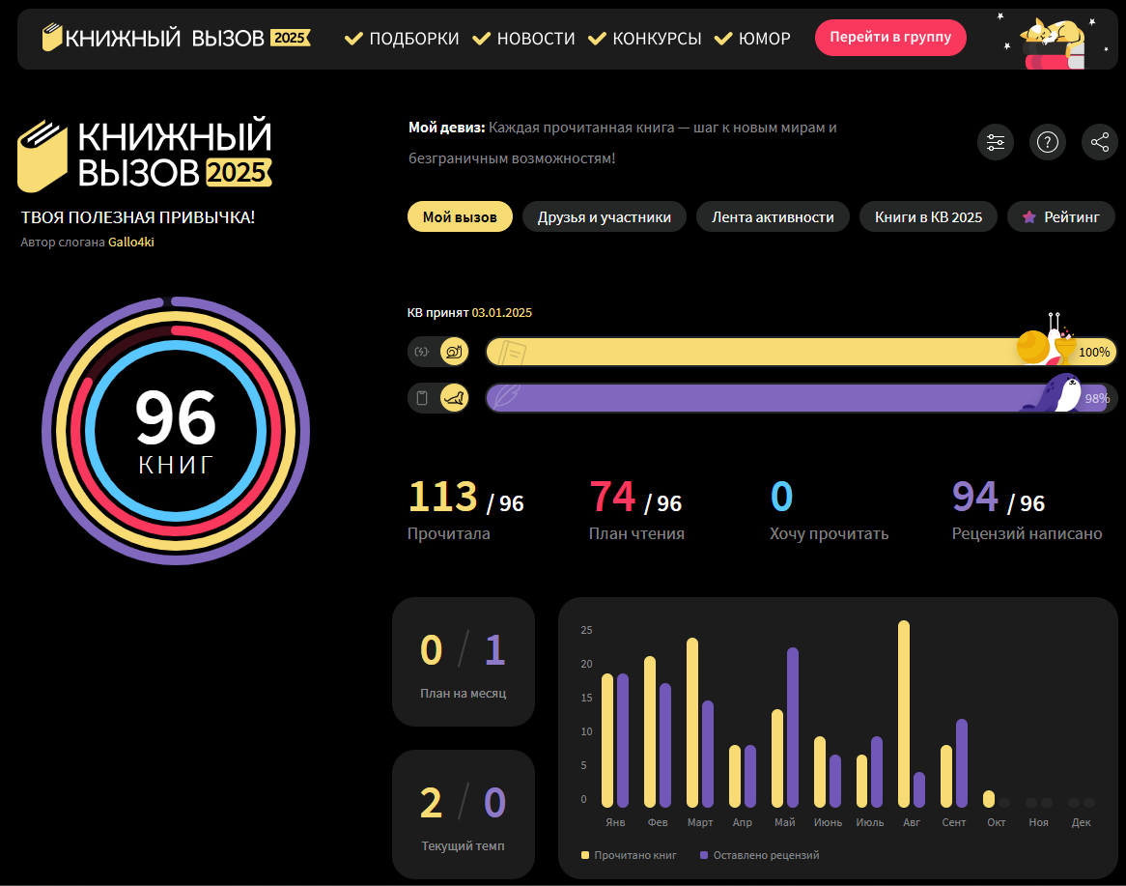Screen dimensions: 1126x886
Task: Select the battery mode icon on the reading bar
Action: 422,352
